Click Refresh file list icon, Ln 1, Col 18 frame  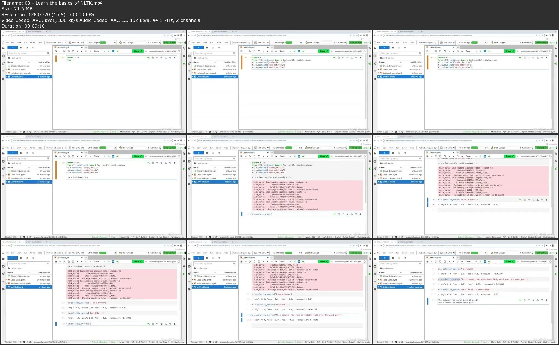(219, 153)
